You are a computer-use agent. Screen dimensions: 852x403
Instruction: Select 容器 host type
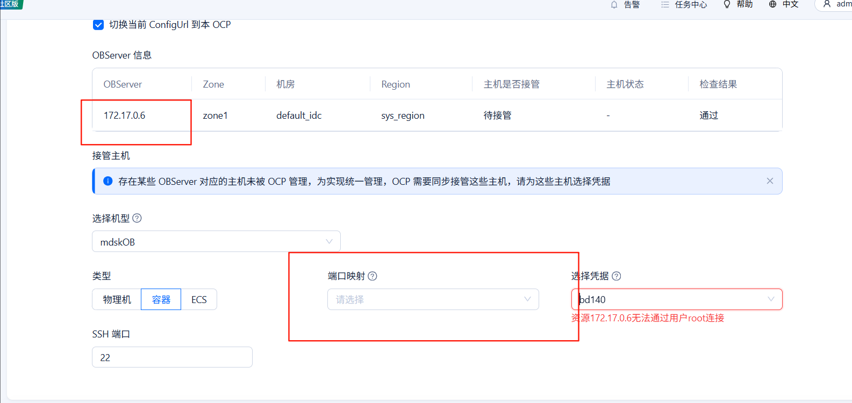pos(161,299)
